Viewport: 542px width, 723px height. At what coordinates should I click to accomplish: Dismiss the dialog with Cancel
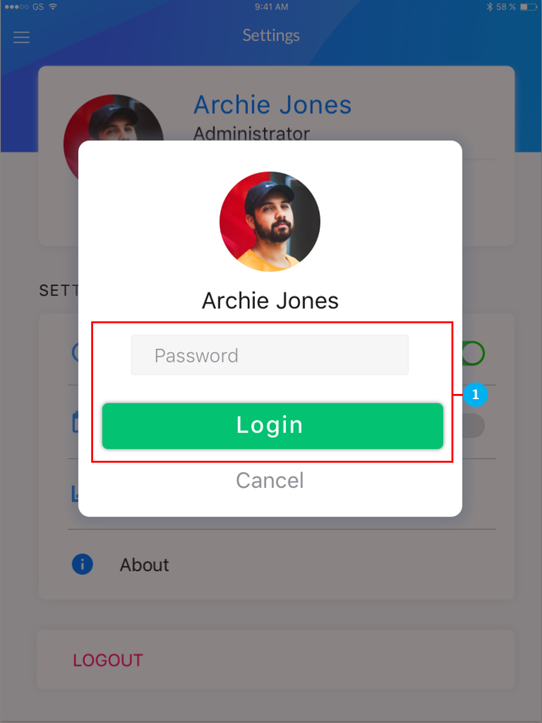tap(270, 481)
